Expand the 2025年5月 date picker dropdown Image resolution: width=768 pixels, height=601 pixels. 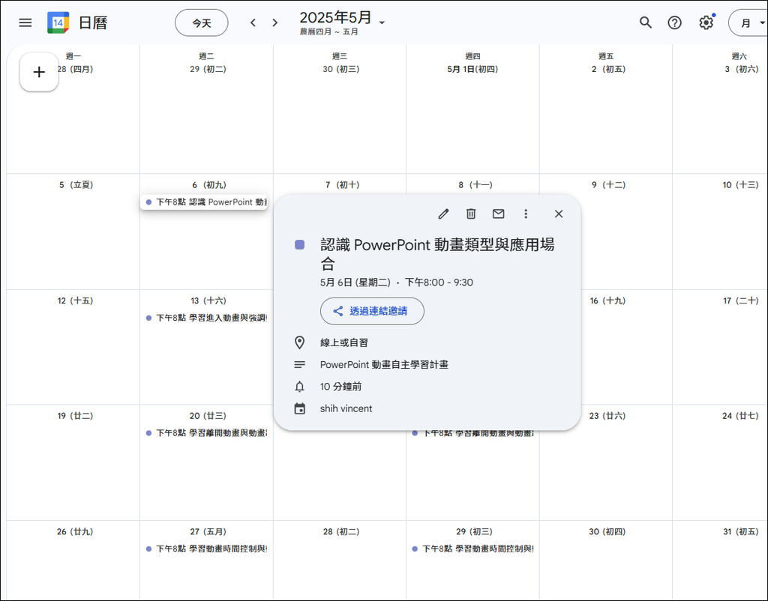coord(382,22)
